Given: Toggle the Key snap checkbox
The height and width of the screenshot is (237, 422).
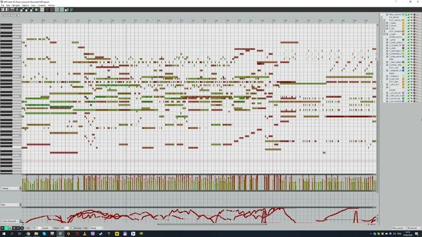Looking at the screenshot, I should 72,228.
